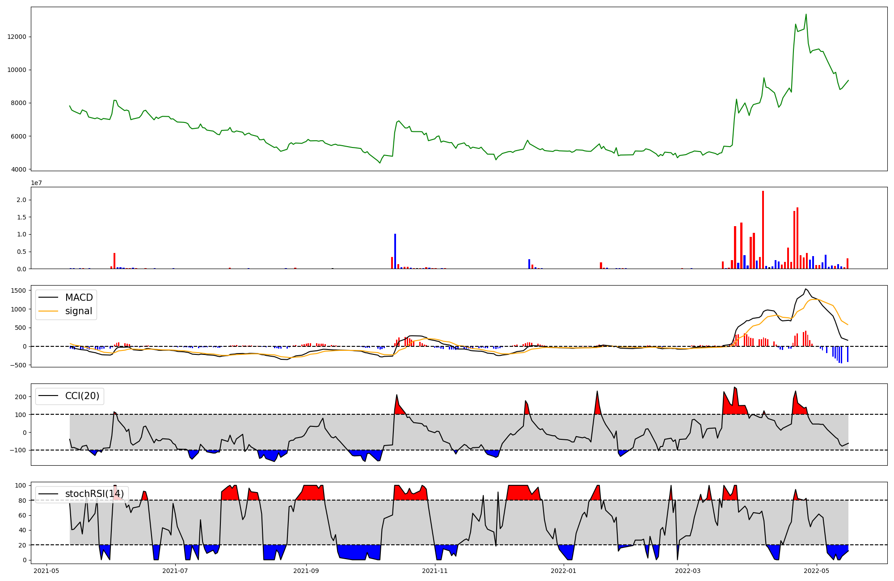894x581 pixels.
Task: Click the 2021-05 date axis label
Action: coord(46,571)
